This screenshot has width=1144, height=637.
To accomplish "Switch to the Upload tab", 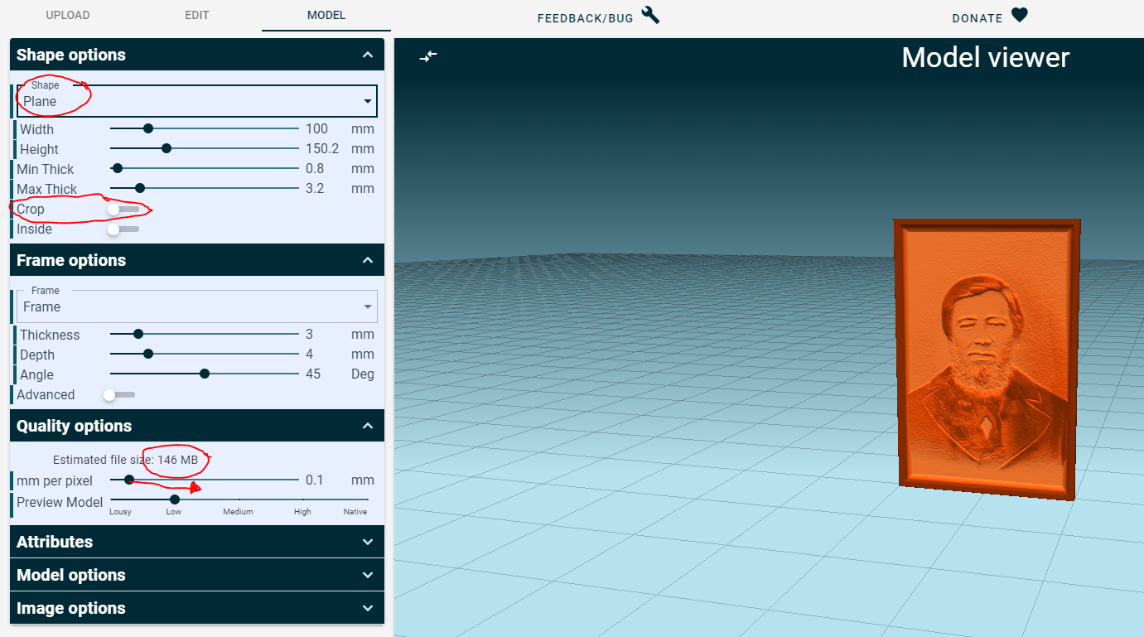I will pyautogui.click(x=68, y=16).
